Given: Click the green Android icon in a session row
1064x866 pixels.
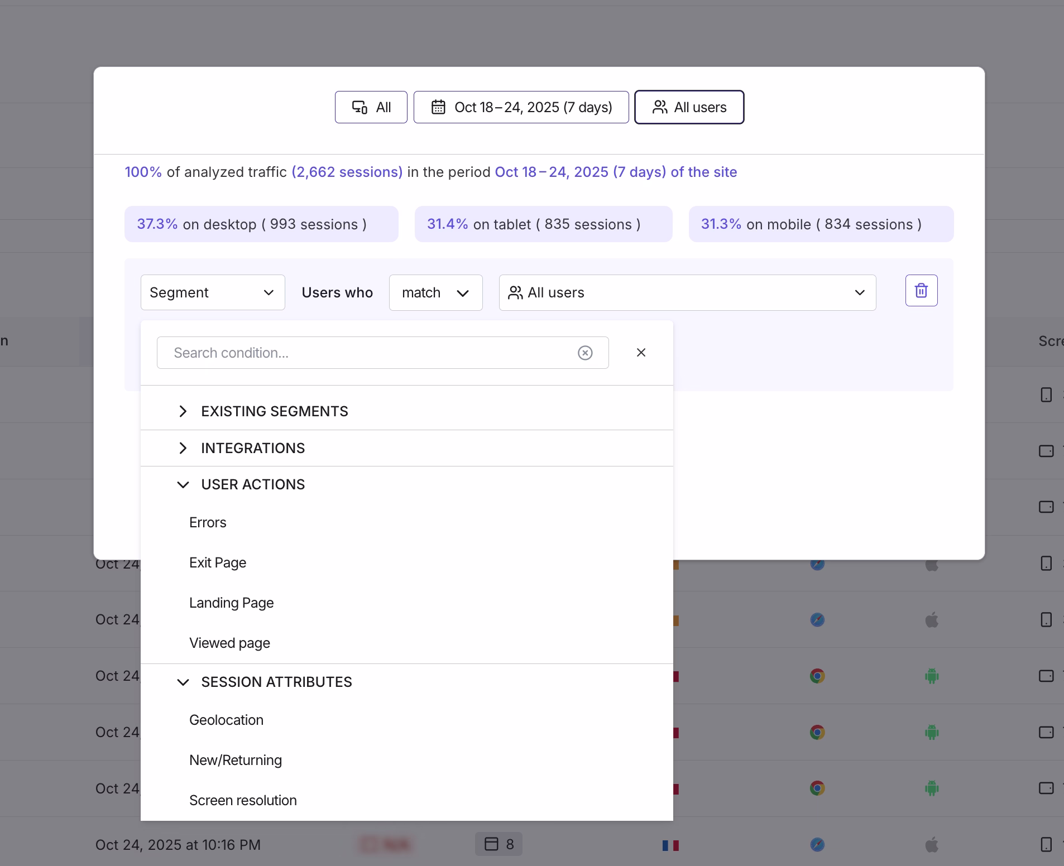Looking at the screenshot, I should (932, 676).
